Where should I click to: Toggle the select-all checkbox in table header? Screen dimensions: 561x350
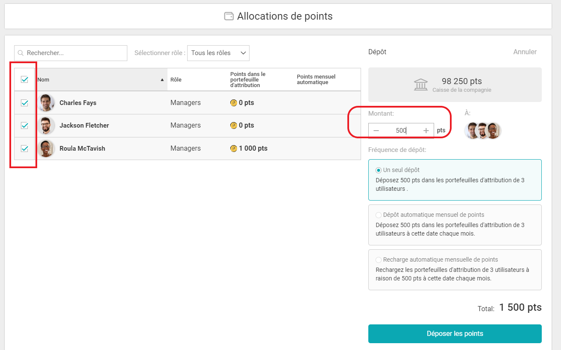pos(24,79)
